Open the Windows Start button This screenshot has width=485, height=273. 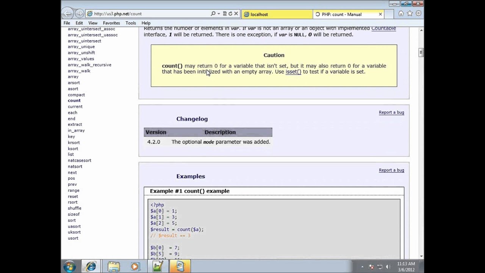(69, 267)
